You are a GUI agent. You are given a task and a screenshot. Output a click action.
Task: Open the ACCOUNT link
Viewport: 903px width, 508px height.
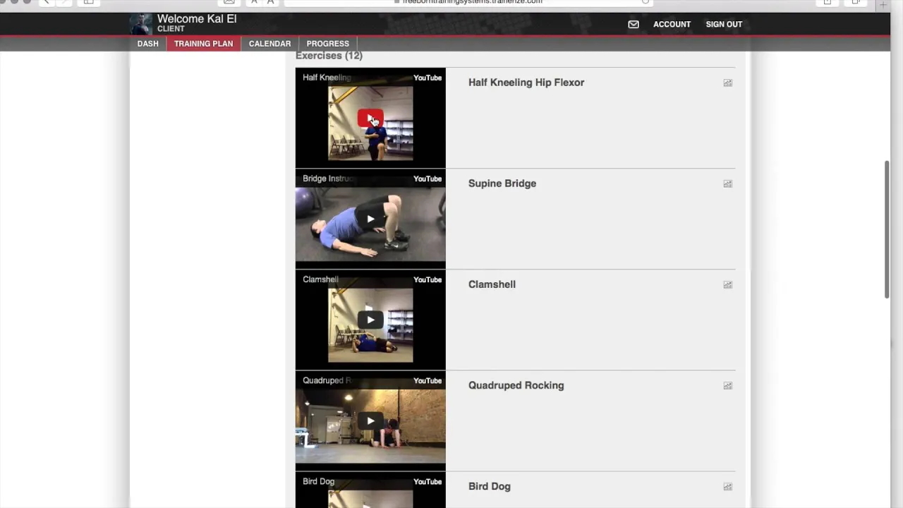tap(672, 24)
